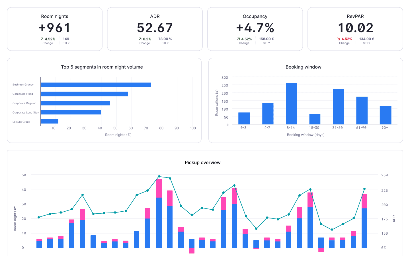
Task: Click the 78.00 % STLY figure
Action: pyautogui.click(x=165, y=39)
